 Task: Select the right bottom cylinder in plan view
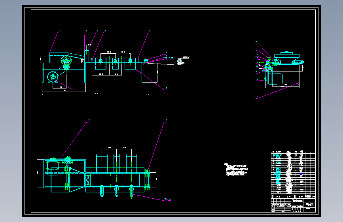click(131, 190)
